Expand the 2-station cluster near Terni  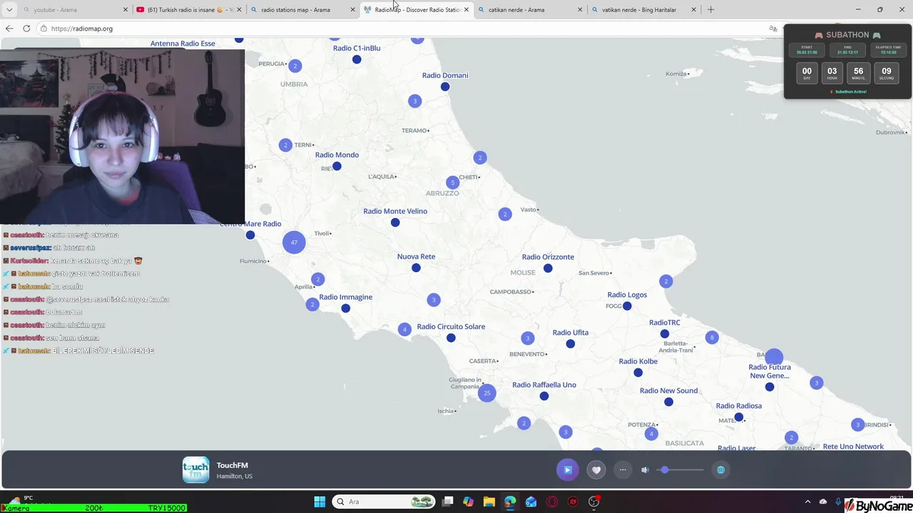click(x=285, y=145)
